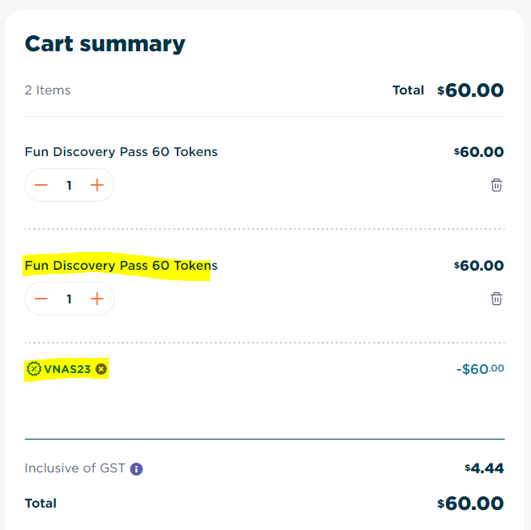
Task: Increase quantity of the first Fun Discovery Pass
Action: [x=97, y=185]
